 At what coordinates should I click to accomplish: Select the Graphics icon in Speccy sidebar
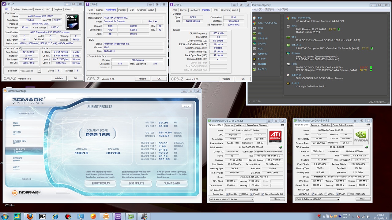coord(254,43)
